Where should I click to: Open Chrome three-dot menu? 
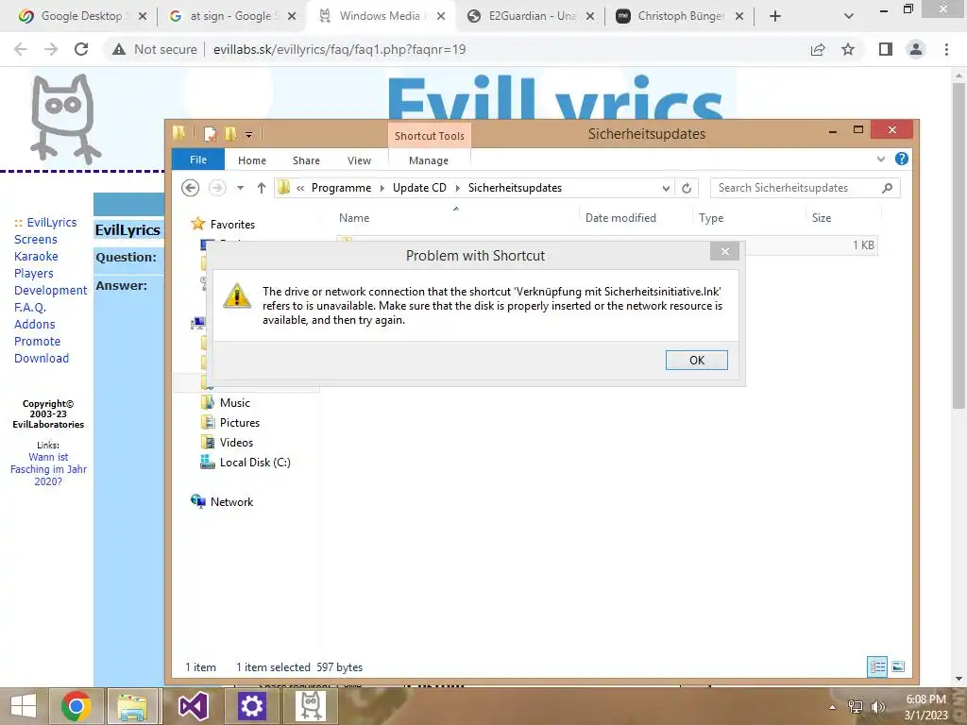tap(946, 49)
